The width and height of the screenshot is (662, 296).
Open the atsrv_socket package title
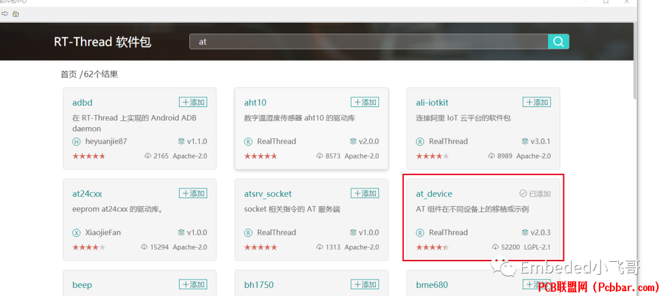[x=268, y=194]
